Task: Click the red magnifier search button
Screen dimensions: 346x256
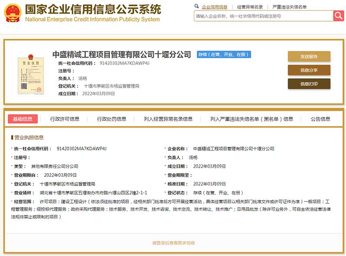Action: 338,16
